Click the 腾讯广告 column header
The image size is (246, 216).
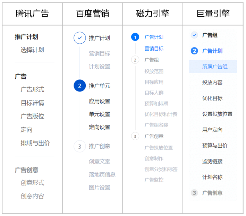tap(32, 14)
